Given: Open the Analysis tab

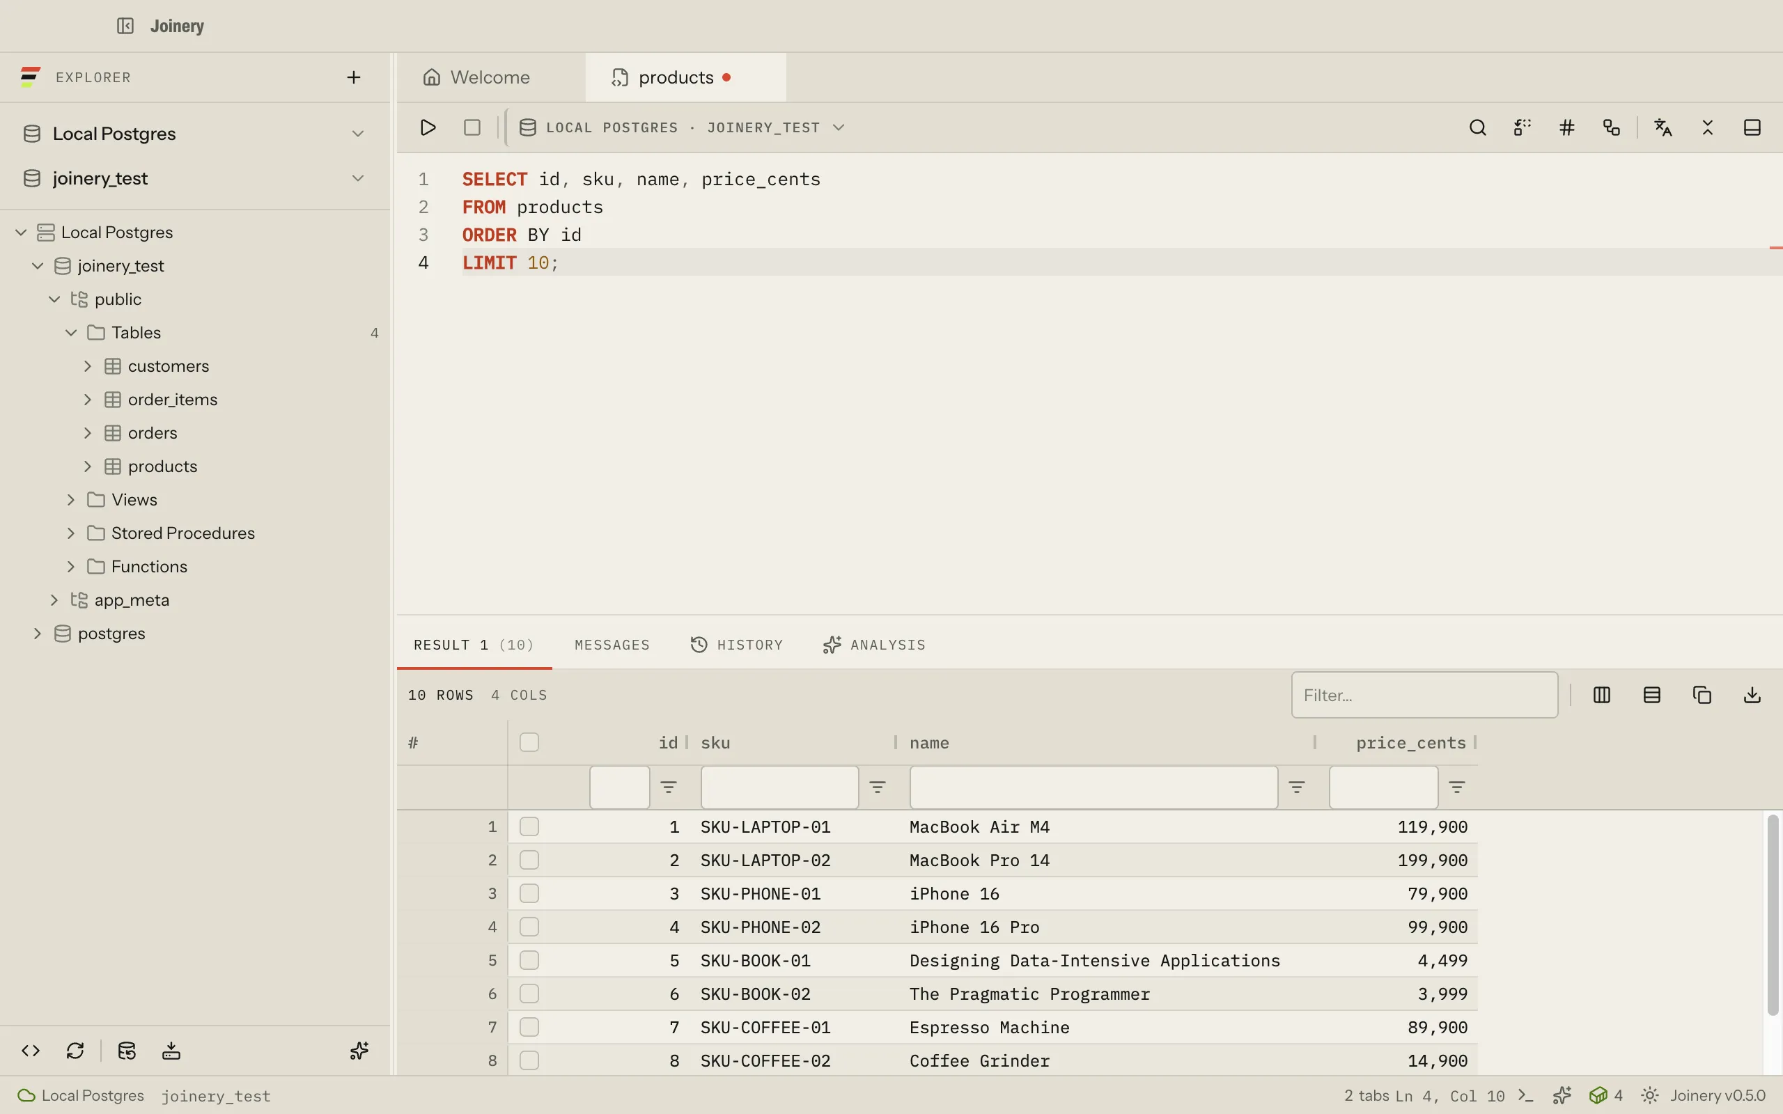Looking at the screenshot, I should (875, 645).
